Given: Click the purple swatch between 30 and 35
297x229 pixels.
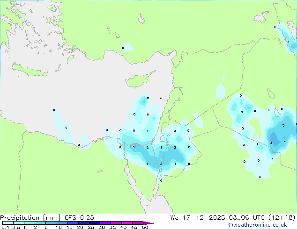Looking at the screenshot, I should click(105, 223).
